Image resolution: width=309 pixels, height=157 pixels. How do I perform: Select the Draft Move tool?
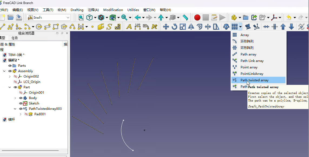click(166, 26)
